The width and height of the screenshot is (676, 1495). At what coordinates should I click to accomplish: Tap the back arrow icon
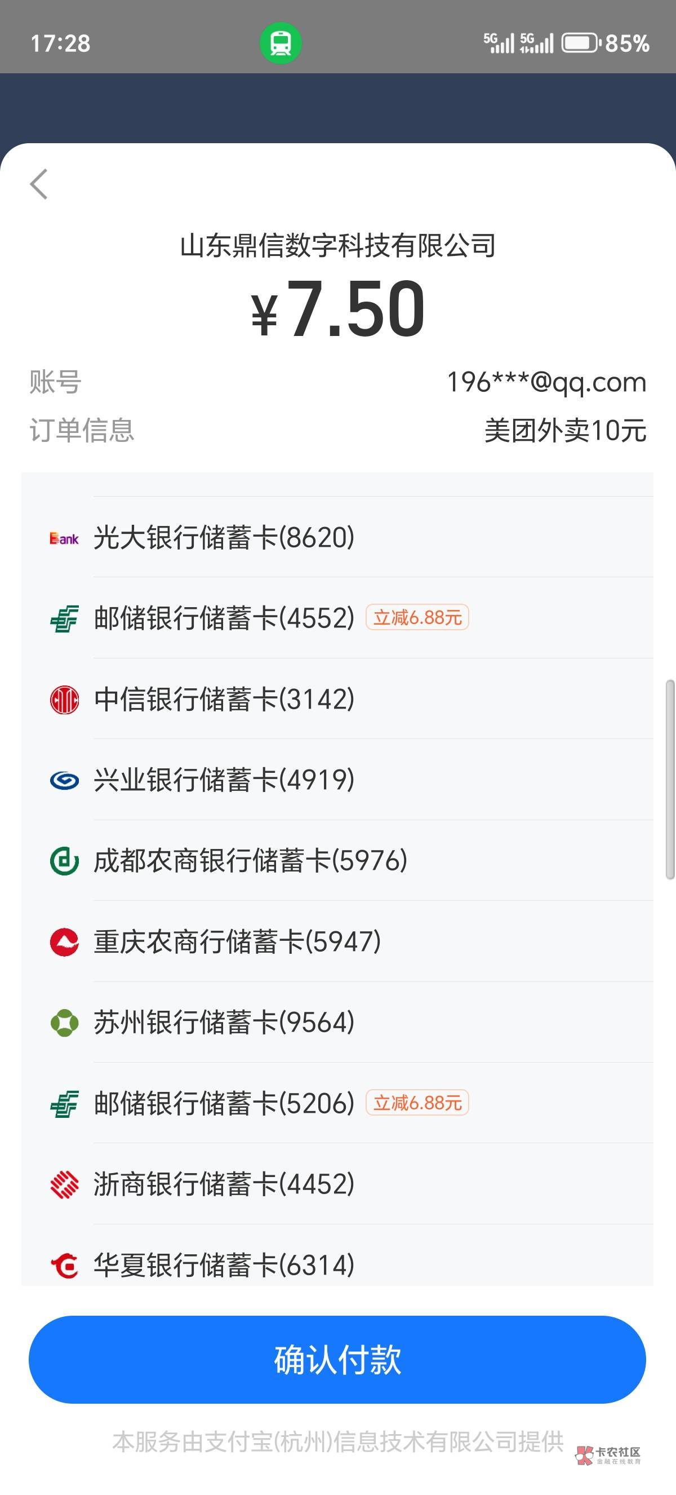click(39, 184)
